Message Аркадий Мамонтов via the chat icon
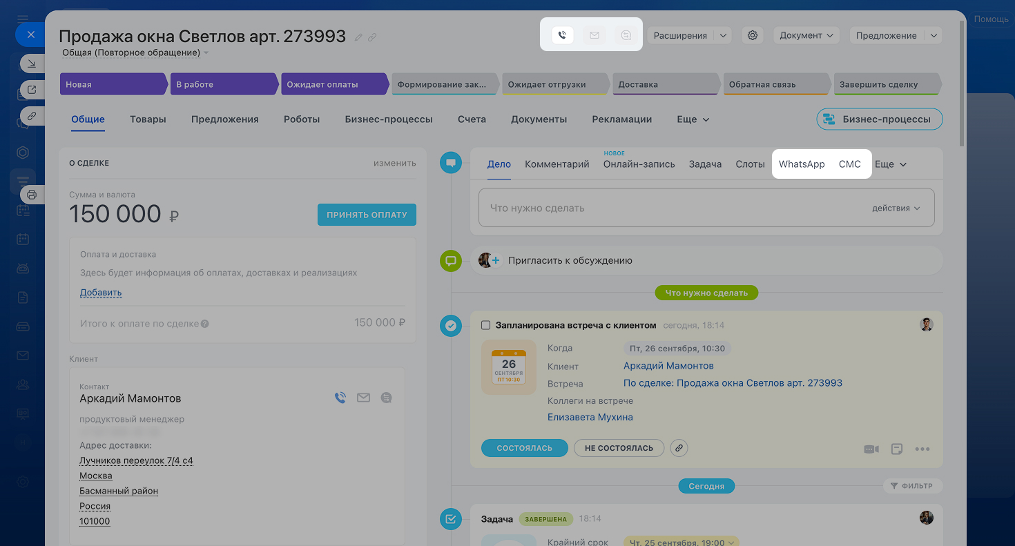The width and height of the screenshot is (1015, 546). point(387,398)
